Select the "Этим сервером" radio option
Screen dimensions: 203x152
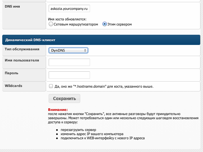tap(105, 24)
